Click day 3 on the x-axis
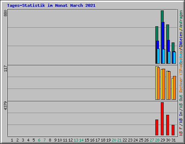The width and height of the screenshot is (185, 144). pos(23,140)
